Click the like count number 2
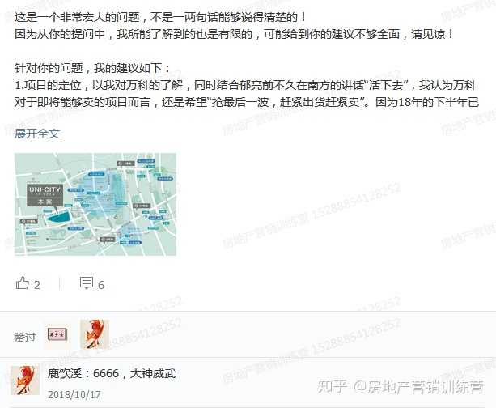 (x=37, y=285)
